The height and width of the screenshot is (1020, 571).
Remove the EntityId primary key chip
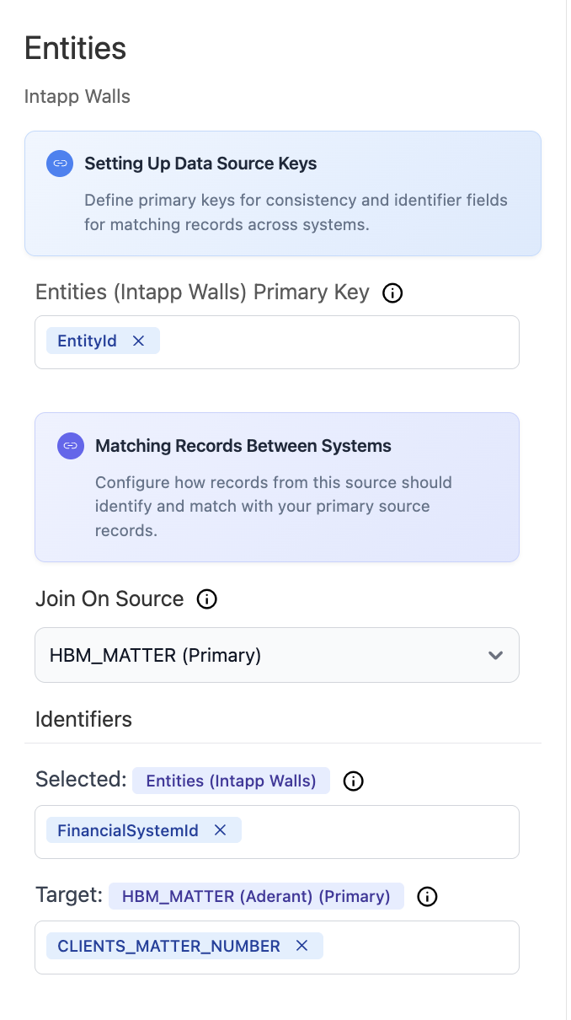coord(138,341)
